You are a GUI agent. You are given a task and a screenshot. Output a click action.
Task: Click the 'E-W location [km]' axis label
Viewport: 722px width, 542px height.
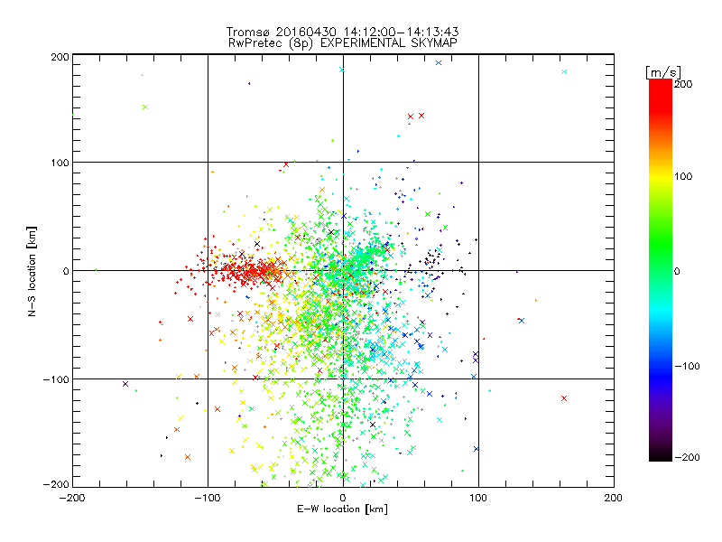click(342, 509)
